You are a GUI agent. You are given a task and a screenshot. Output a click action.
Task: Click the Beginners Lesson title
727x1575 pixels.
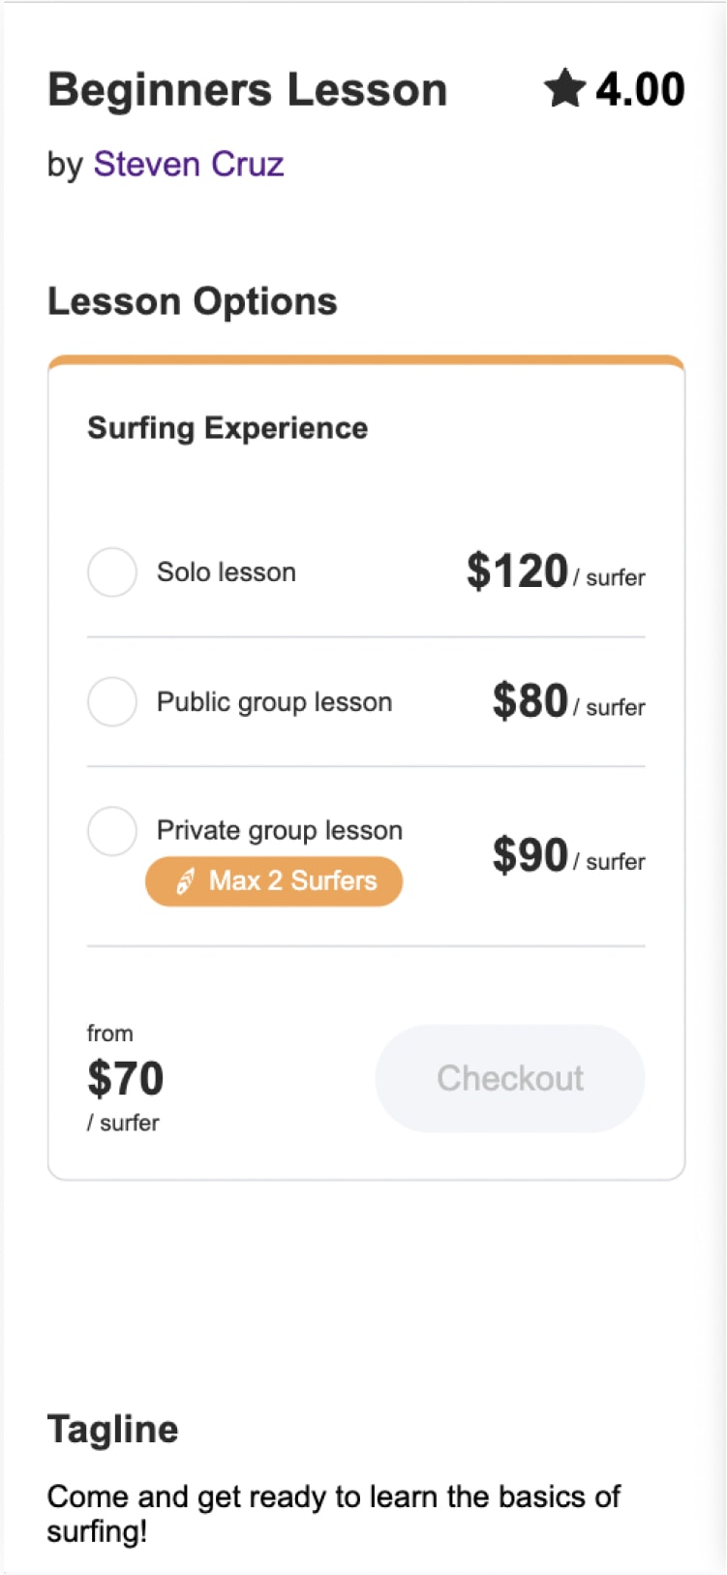click(x=247, y=90)
